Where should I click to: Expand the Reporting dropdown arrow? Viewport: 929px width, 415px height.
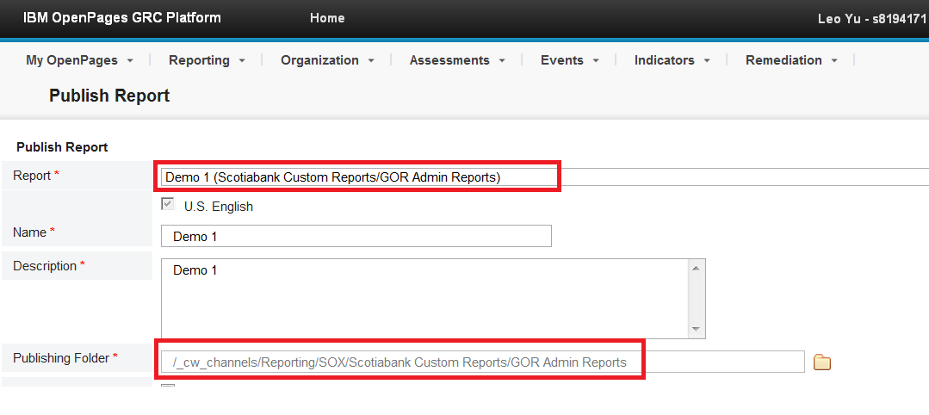pos(242,61)
